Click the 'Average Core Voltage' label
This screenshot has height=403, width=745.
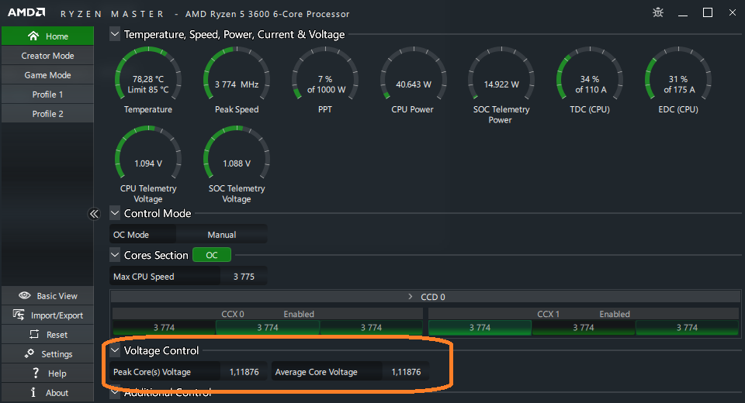point(316,372)
